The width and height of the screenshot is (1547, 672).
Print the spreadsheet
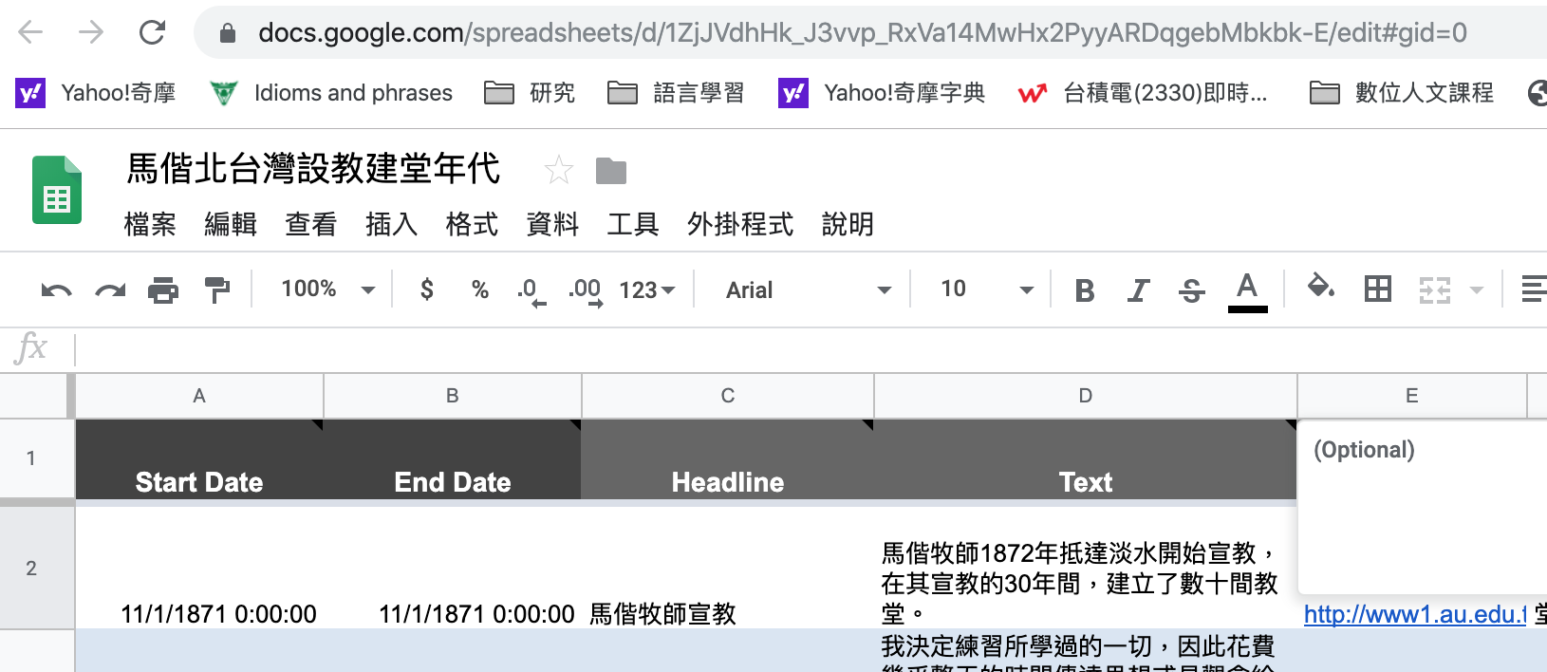point(163,289)
